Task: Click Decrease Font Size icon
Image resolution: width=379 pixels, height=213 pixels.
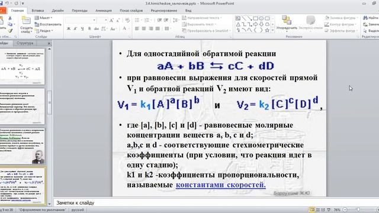Action: (118, 20)
